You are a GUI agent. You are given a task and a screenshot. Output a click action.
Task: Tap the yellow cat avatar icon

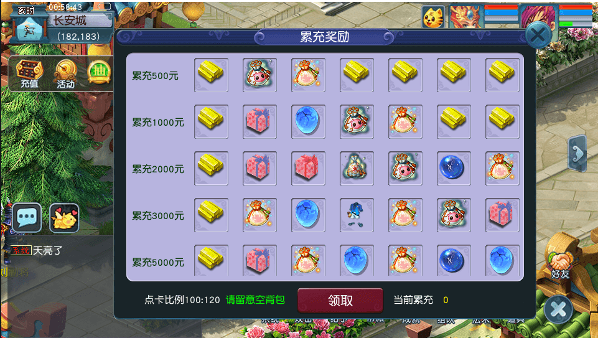click(433, 17)
